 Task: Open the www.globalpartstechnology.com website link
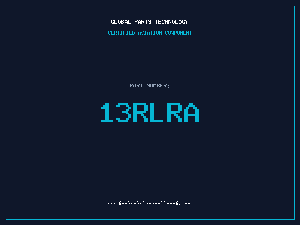150,202
